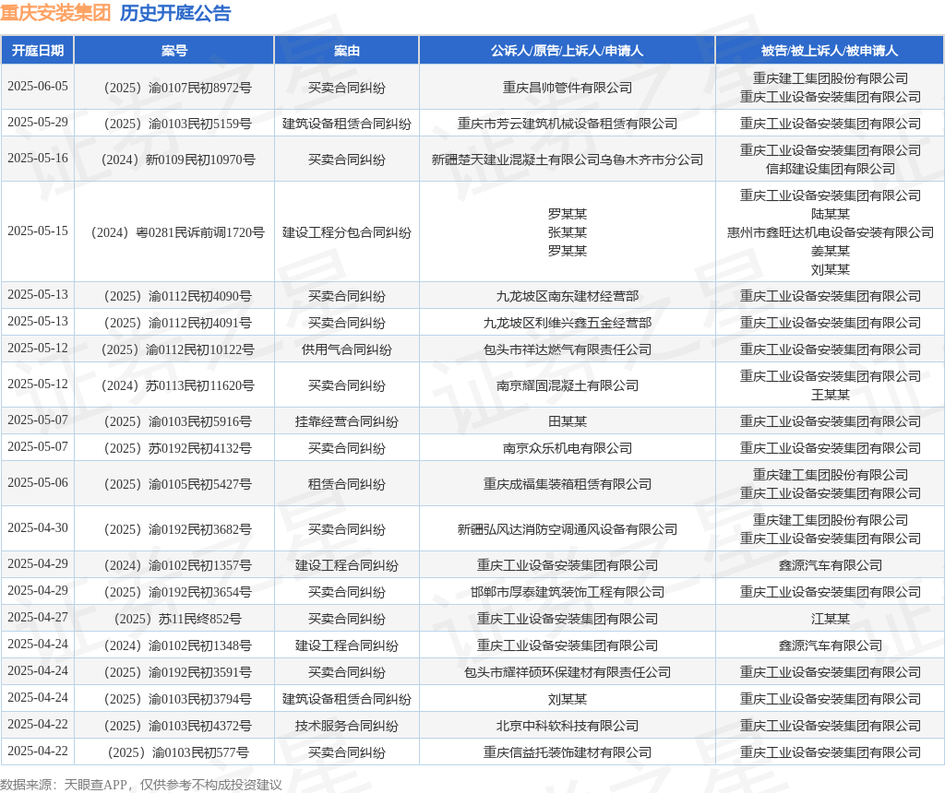Select case number (2025)渝0103民初5916号

(174, 421)
